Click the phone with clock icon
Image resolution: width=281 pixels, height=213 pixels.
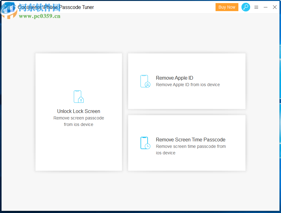tap(145, 143)
